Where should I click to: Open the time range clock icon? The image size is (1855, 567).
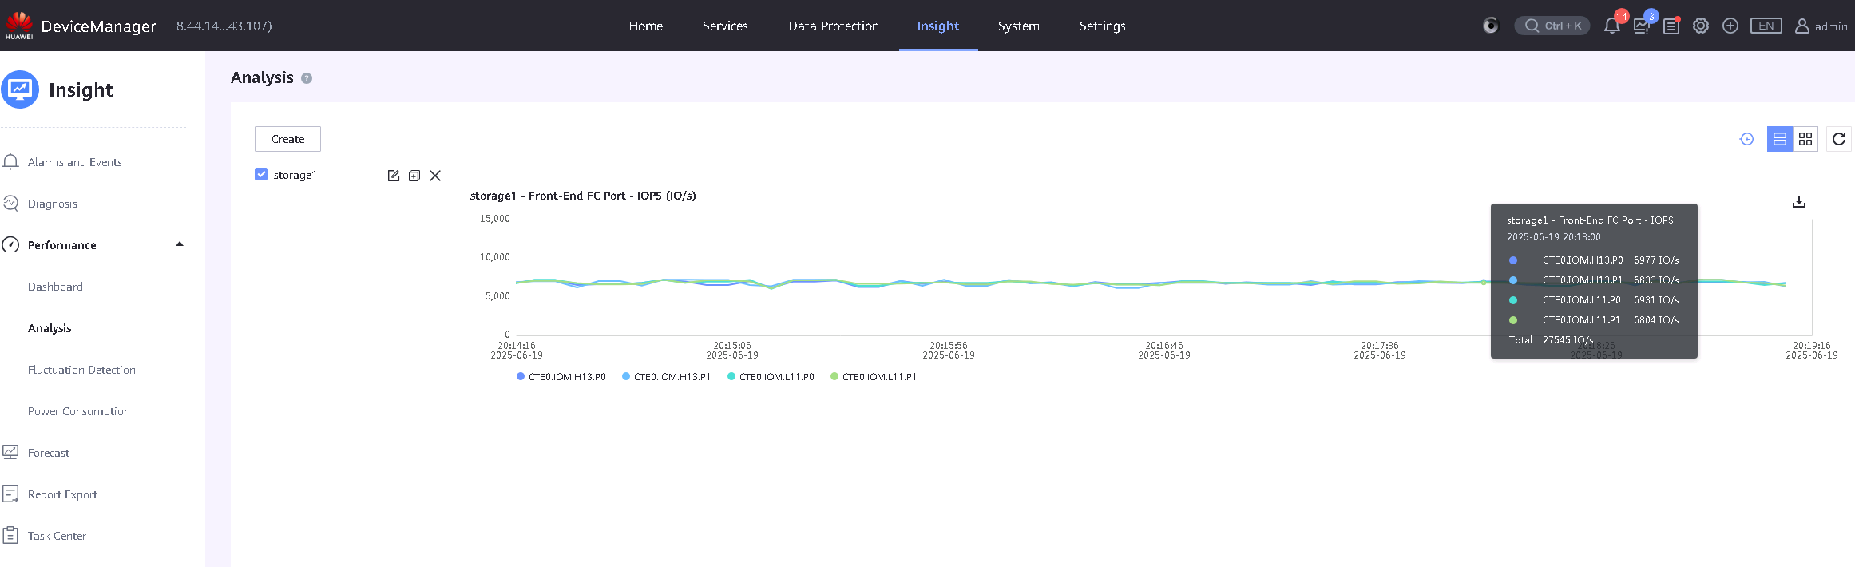[1746, 139]
